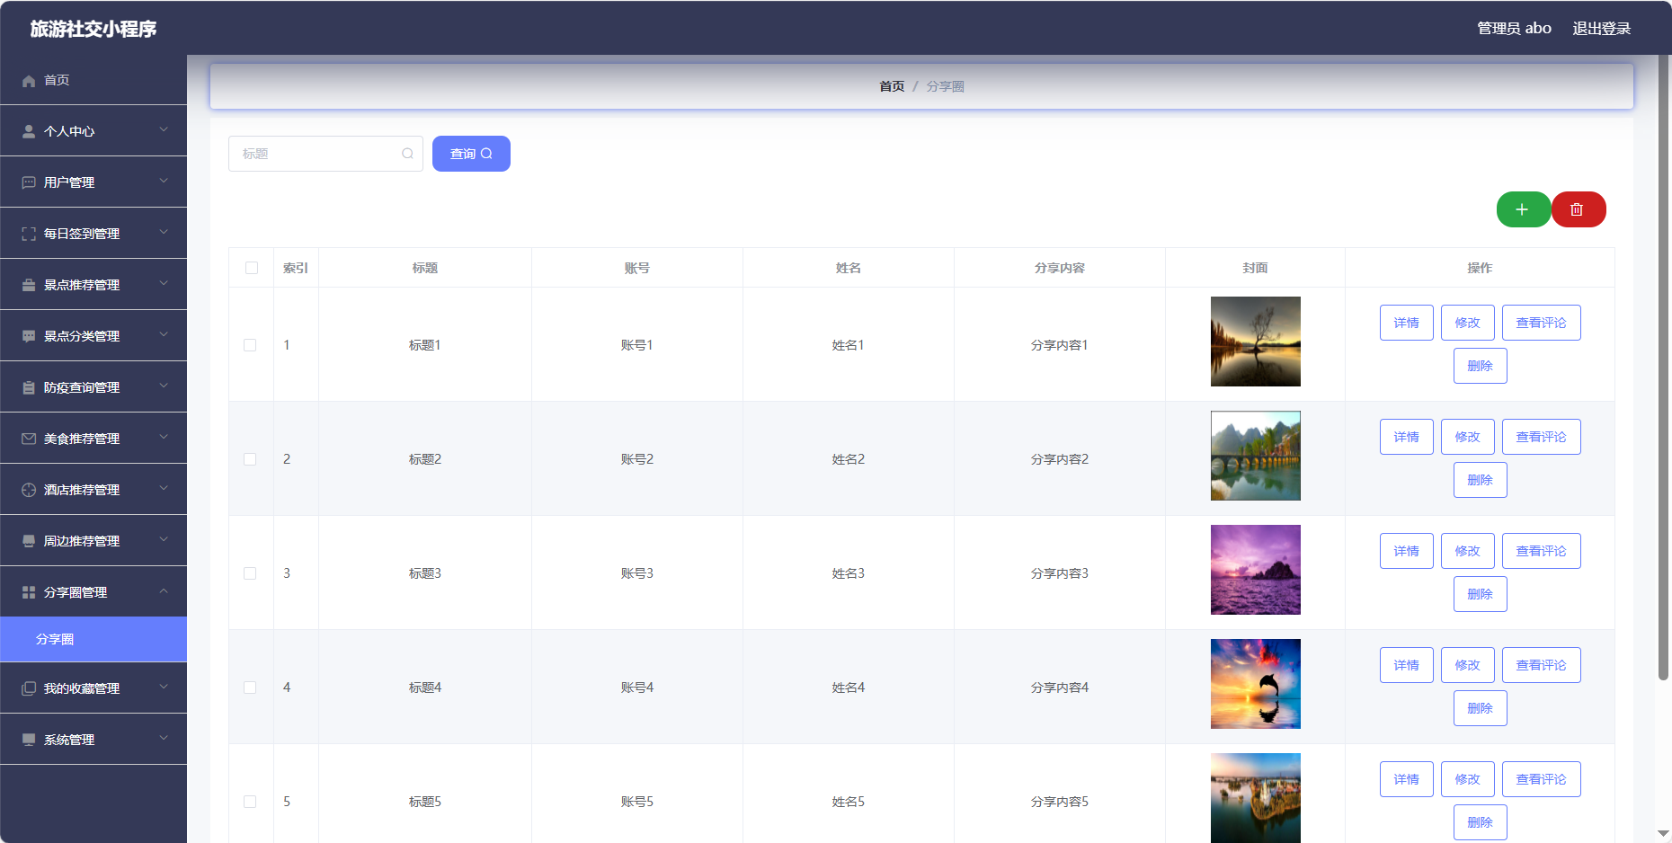Screen dimensions: 1672x843
Task: Click the clipboard icon next to 防疫查询管理
Action: click(x=29, y=387)
